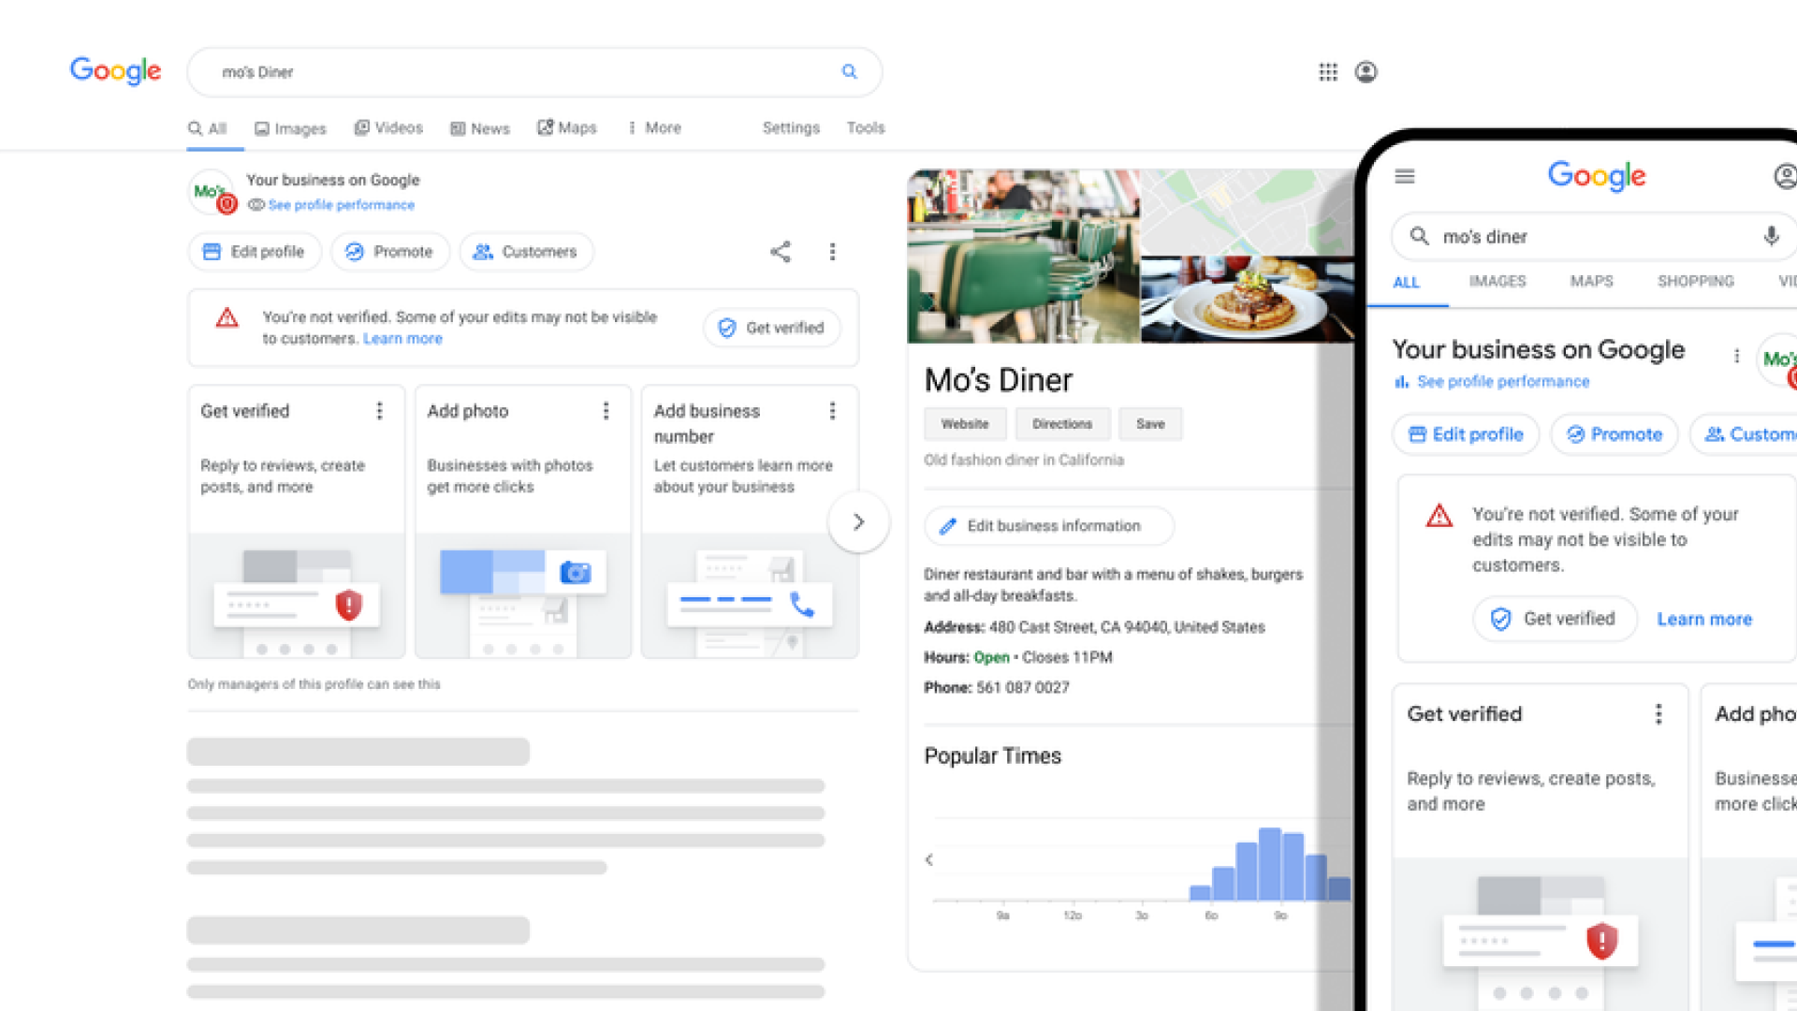Click the mobile search field 'mo's diner'
Screen dimensions: 1797x1011
(1596, 236)
